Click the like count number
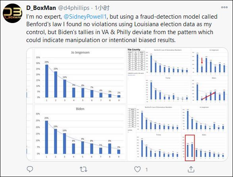233x177 pixels. click(x=146, y=169)
